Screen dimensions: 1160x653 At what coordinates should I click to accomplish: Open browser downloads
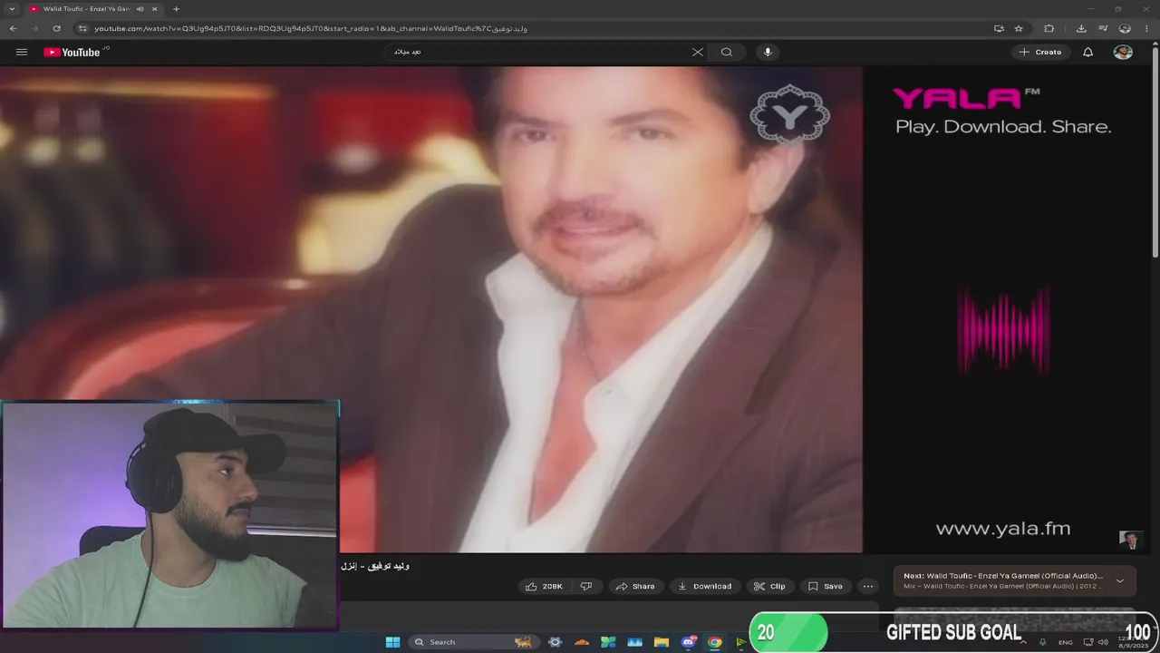point(1081,28)
